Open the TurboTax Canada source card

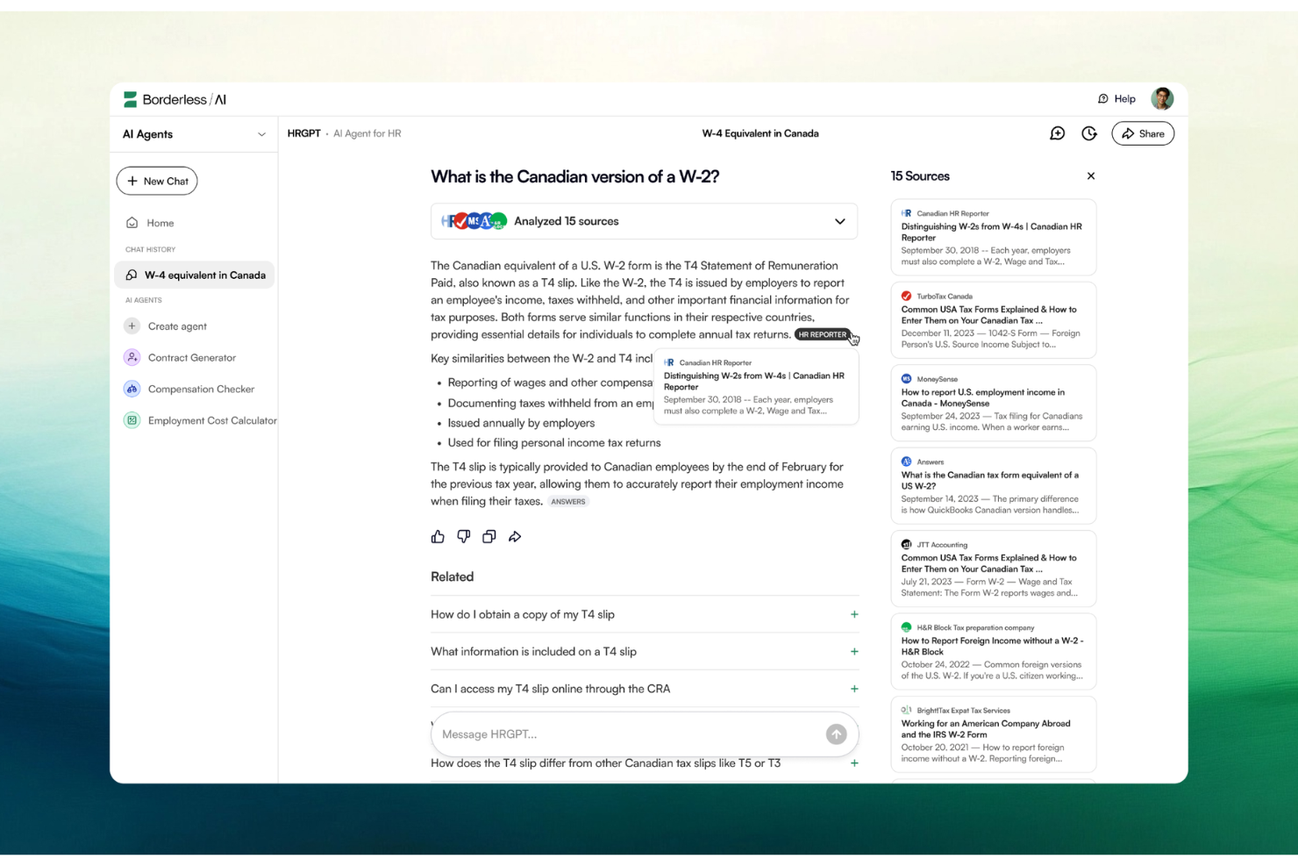[x=994, y=320]
